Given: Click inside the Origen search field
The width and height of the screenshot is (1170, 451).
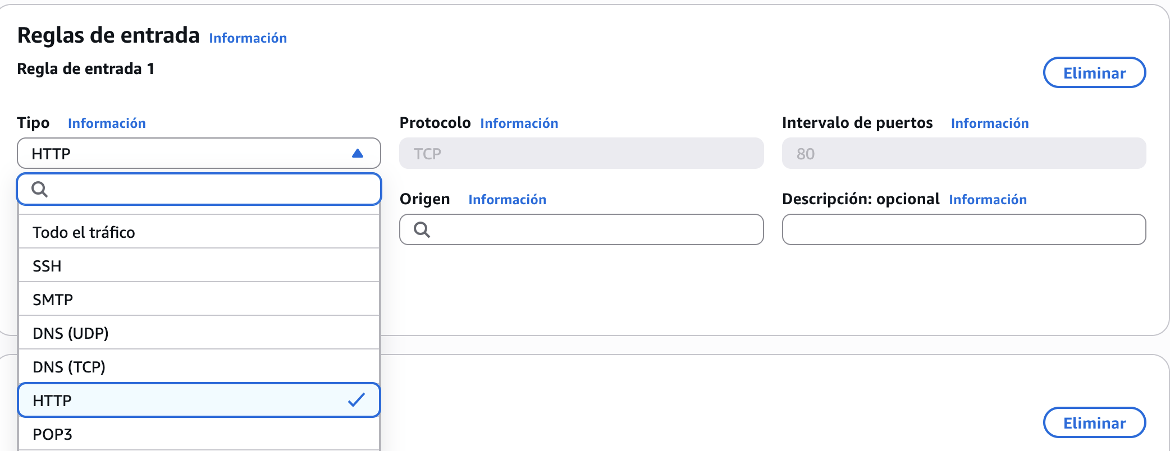Looking at the screenshot, I should pos(595,229).
